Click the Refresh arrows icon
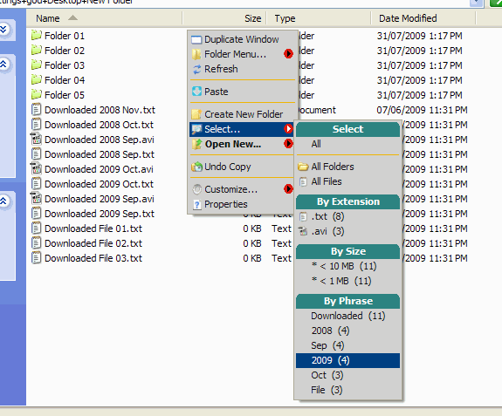502x416 pixels. pyautogui.click(x=196, y=69)
